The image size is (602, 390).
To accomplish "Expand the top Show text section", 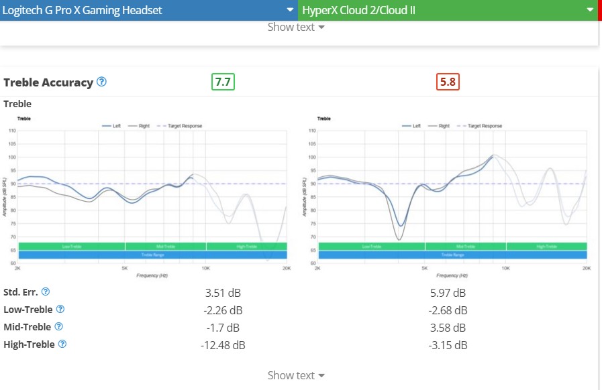I will tap(296, 27).
